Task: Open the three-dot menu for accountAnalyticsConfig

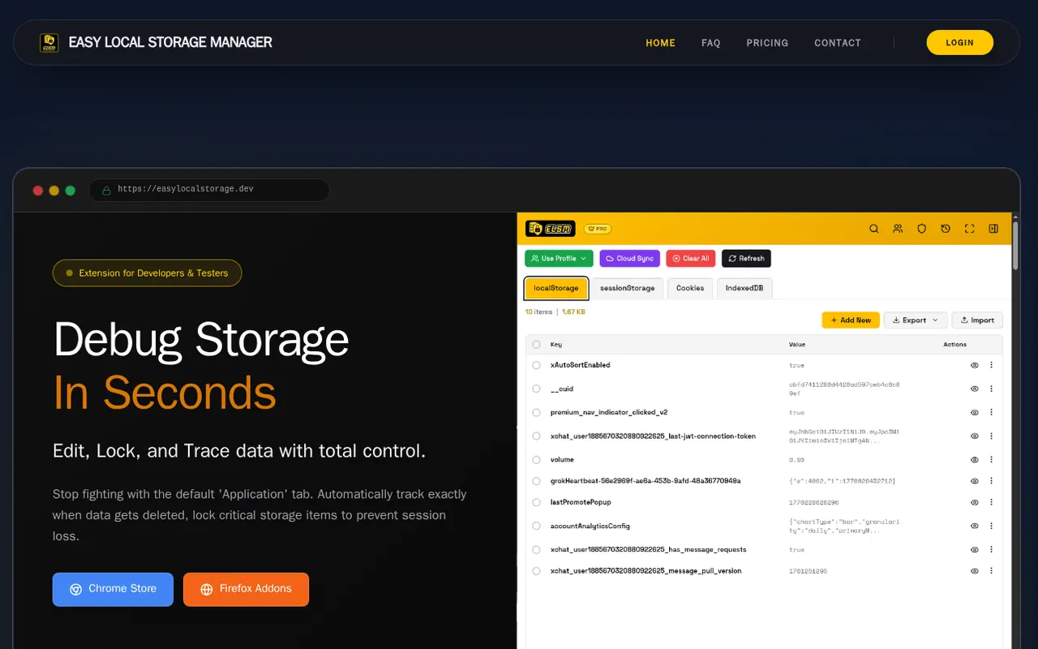Action: [x=991, y=527]
